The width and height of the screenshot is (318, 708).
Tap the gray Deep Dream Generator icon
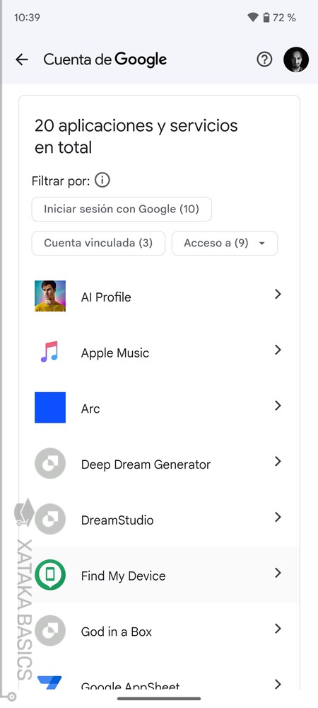point(50,463)
